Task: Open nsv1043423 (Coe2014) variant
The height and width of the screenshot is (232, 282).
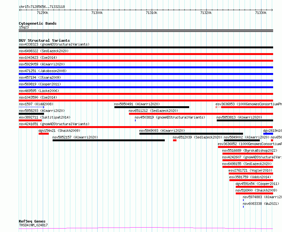Action: point(38,58)
